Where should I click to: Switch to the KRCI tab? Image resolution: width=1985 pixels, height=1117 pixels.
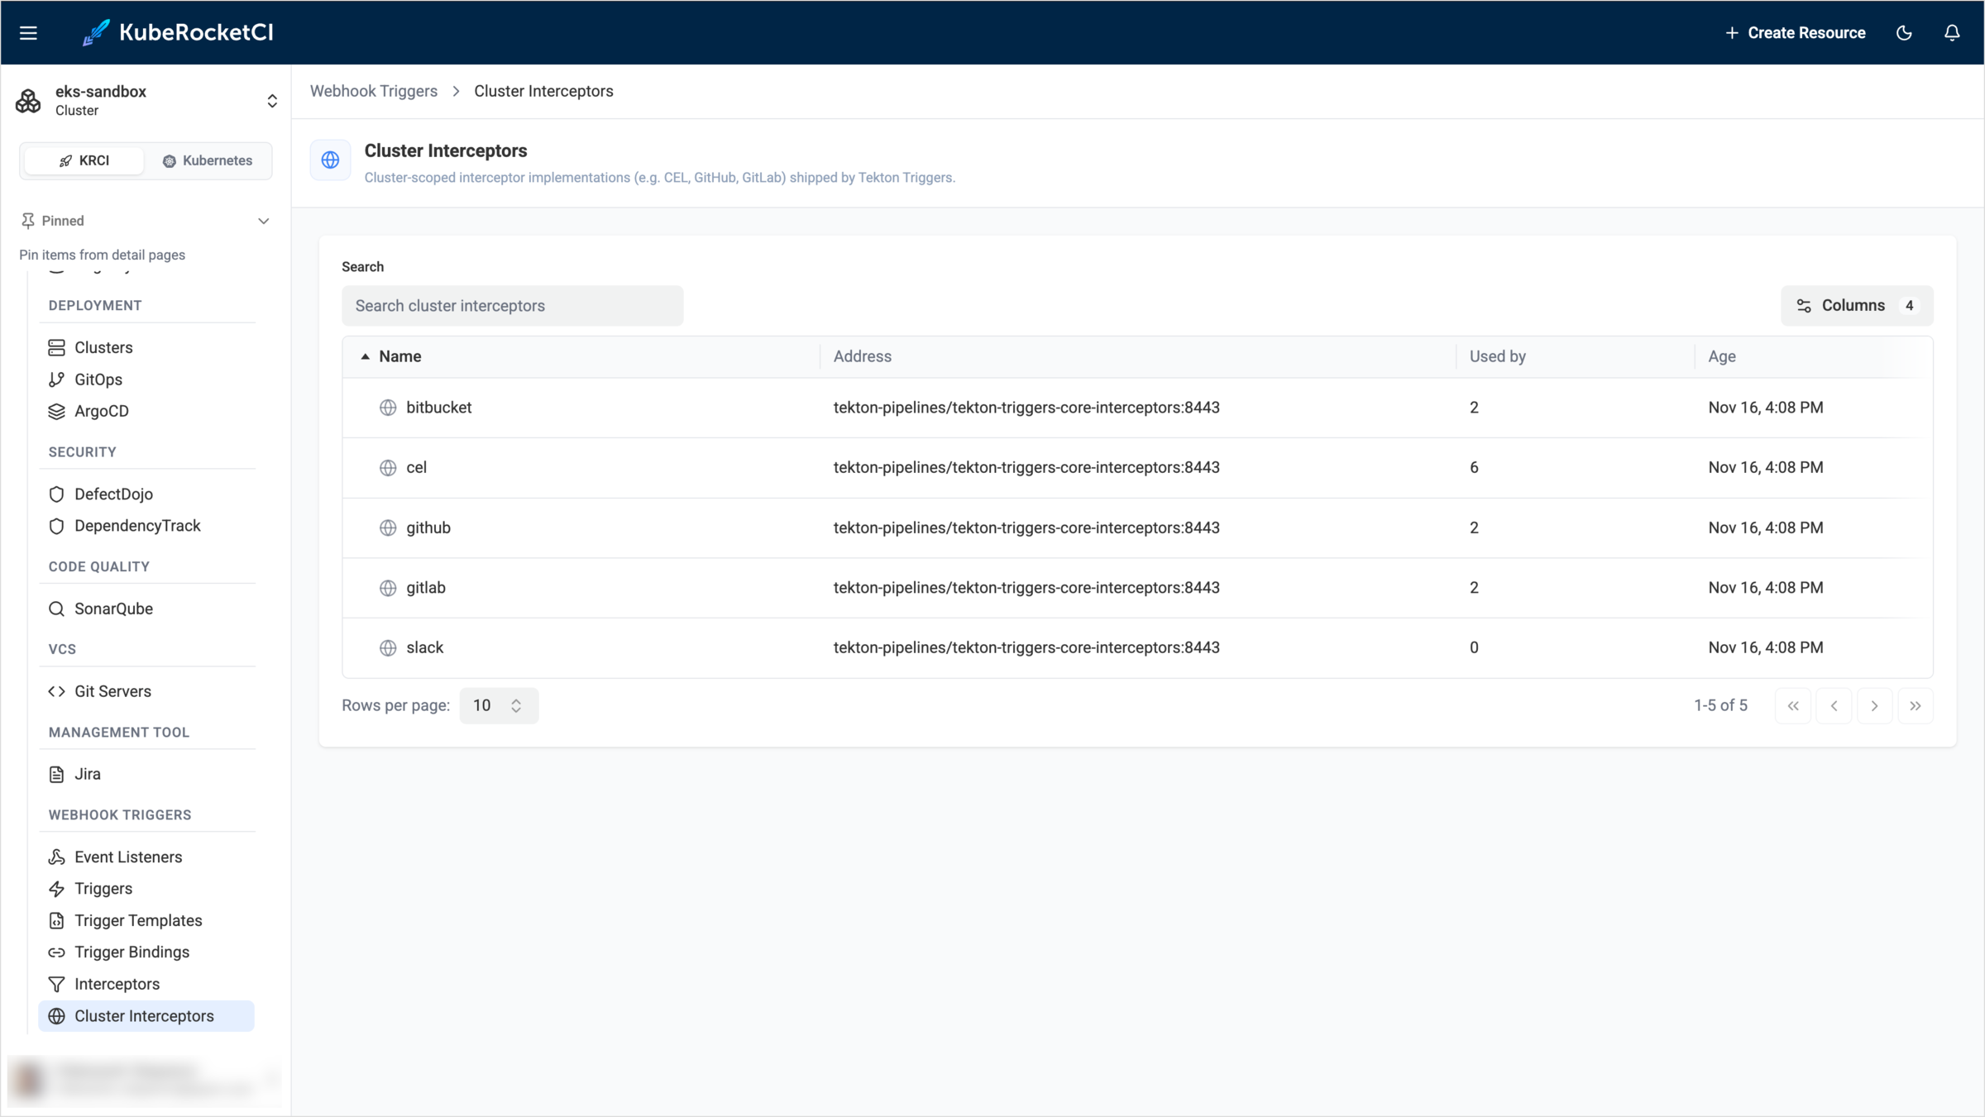click(84, 160)
